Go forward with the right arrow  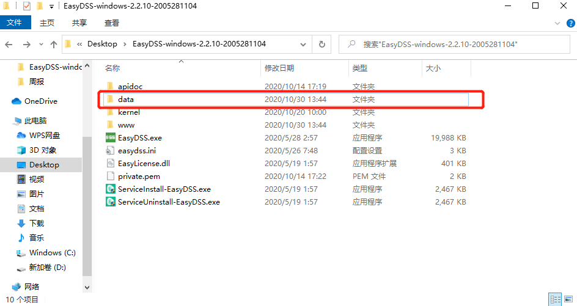tap(26, 45)
